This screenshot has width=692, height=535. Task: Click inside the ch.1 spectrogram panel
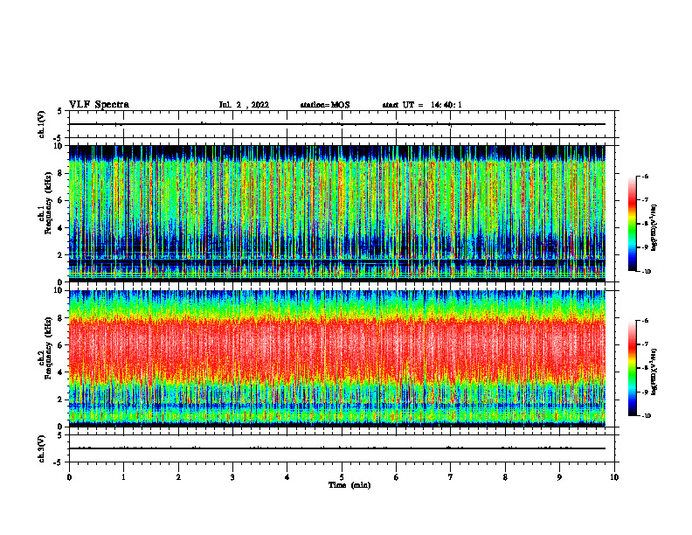point(337,213)
